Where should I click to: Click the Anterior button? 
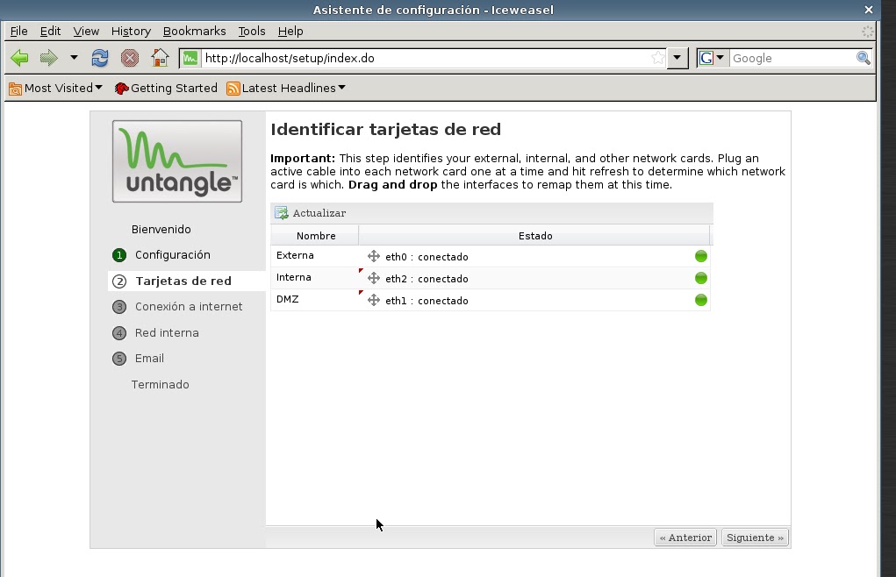685,537
